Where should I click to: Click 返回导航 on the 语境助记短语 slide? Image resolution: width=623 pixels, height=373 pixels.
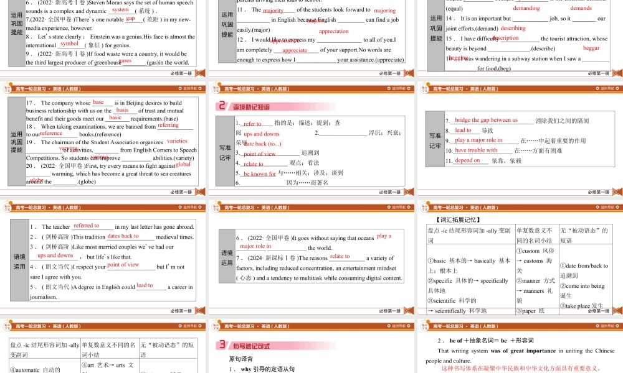pyautogui.click(x=399, y=88)
